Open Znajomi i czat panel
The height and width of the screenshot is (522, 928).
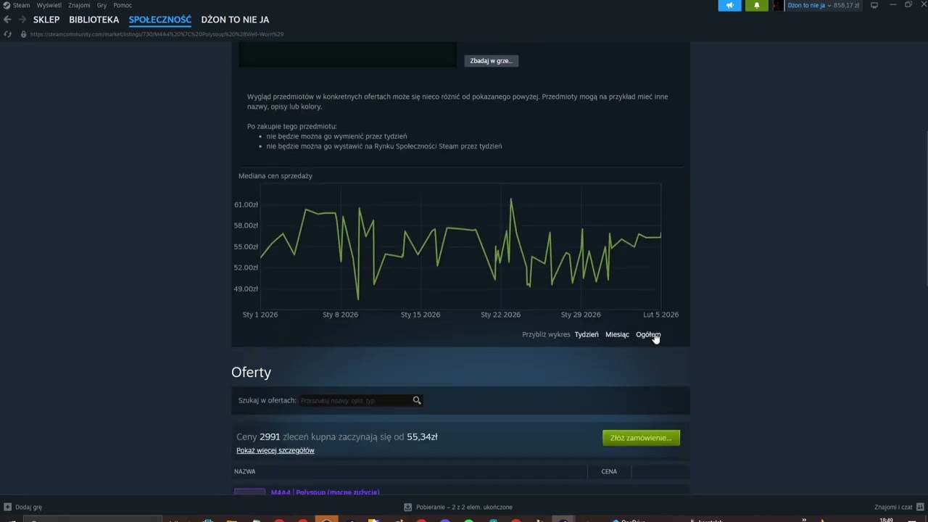893,507
